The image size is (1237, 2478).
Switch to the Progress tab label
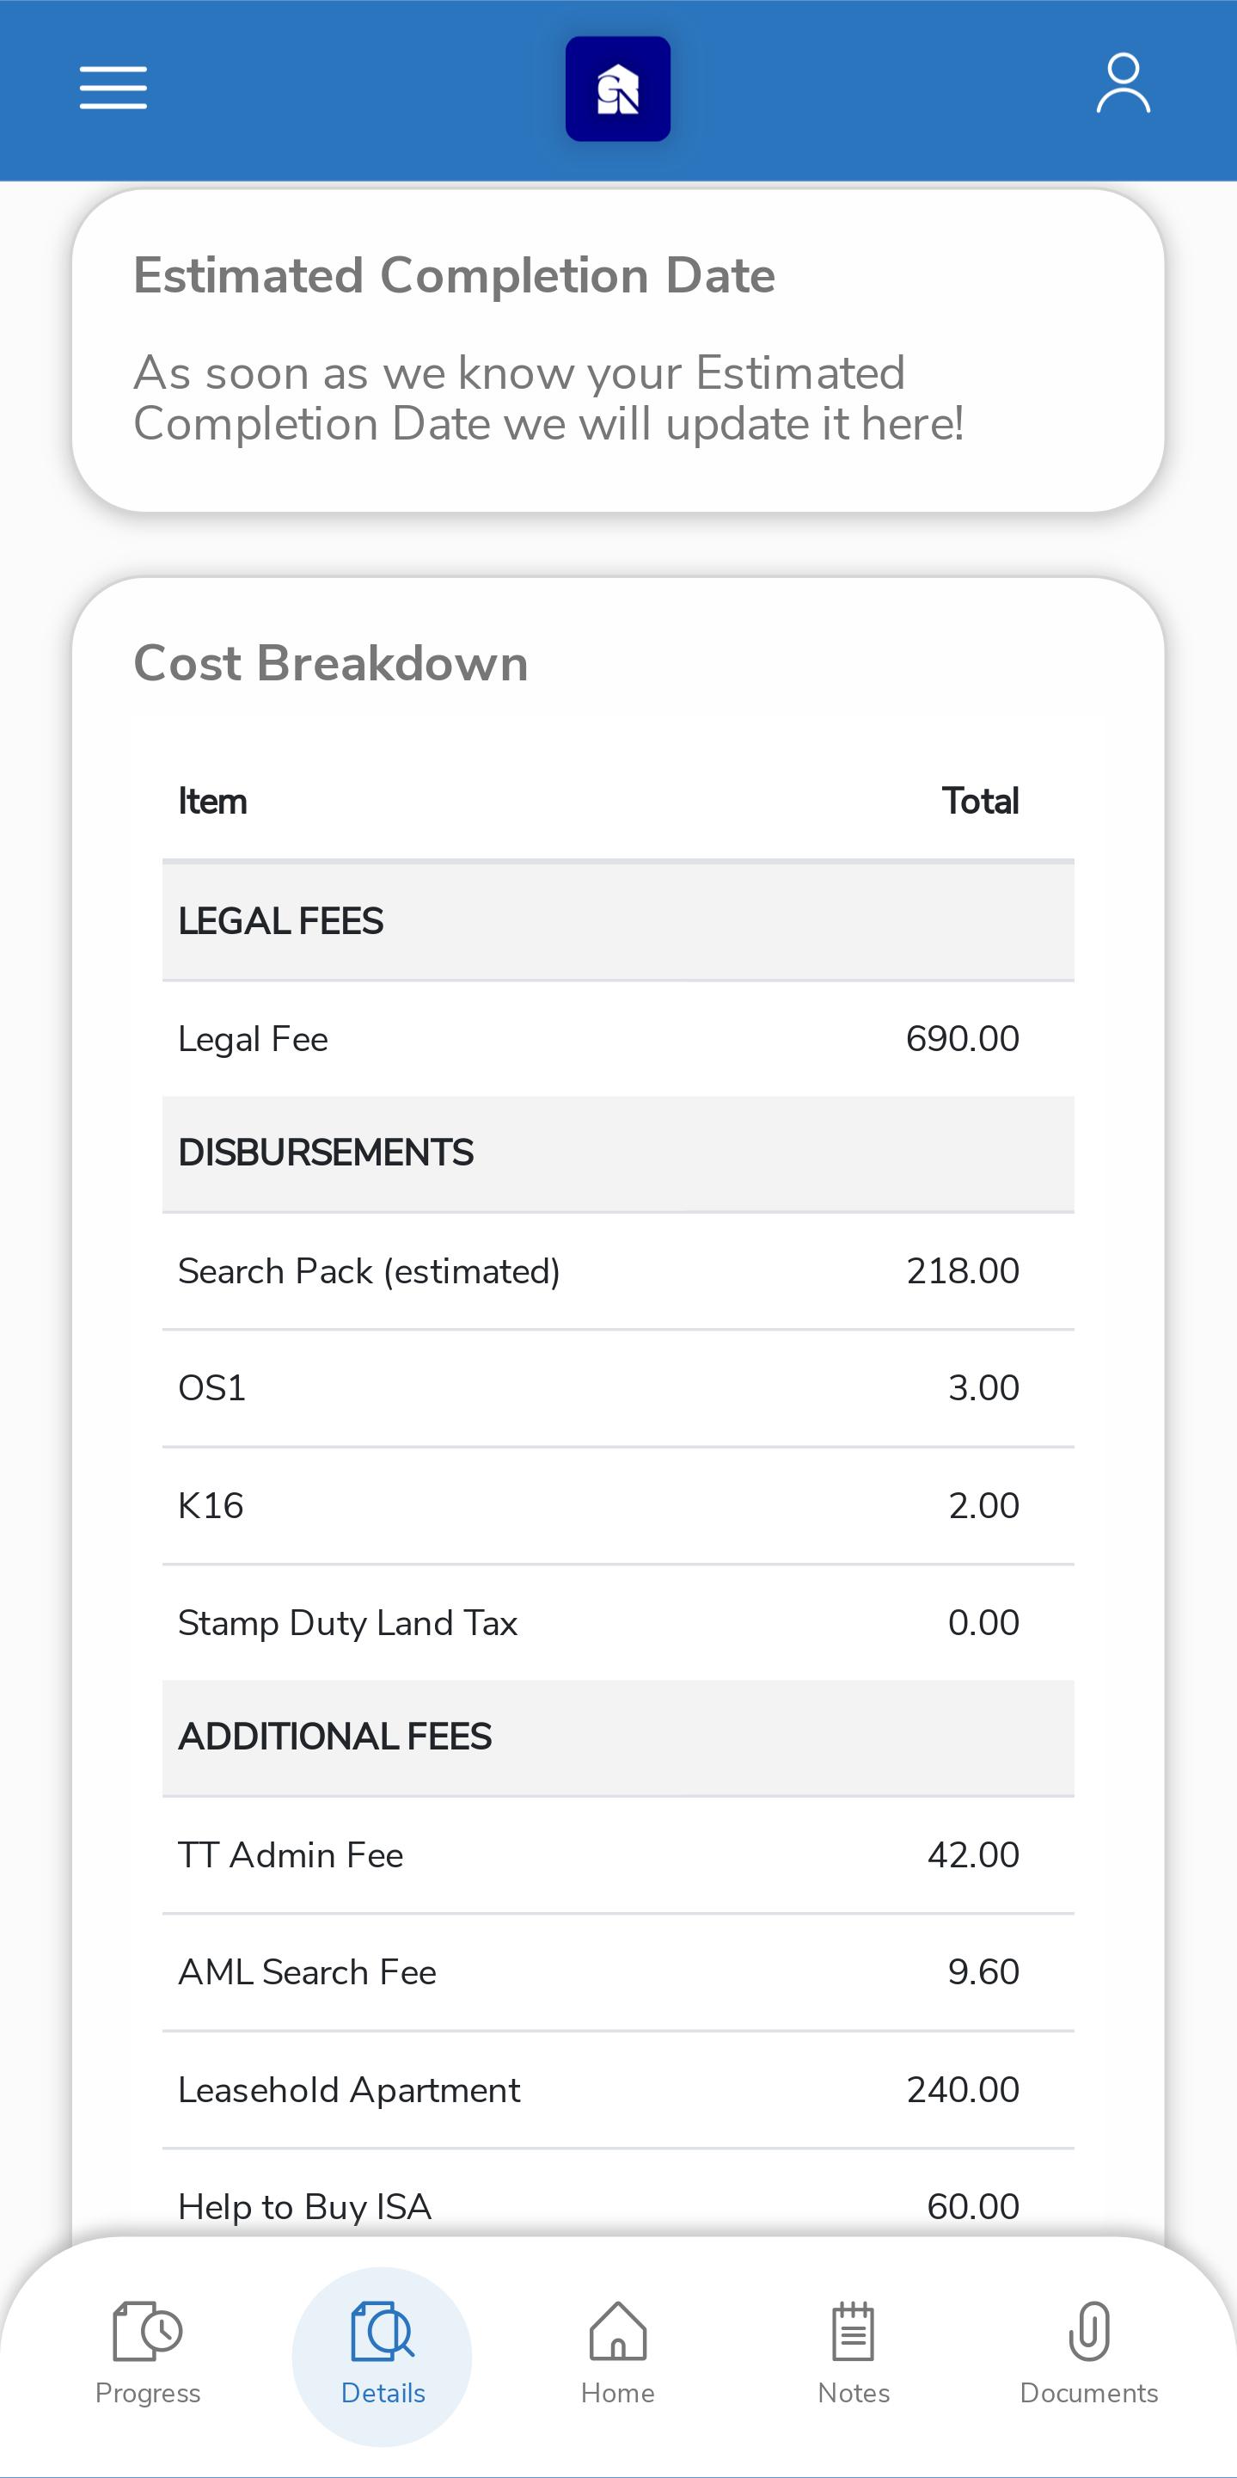pyautogui.click(x=148, y=2394)
